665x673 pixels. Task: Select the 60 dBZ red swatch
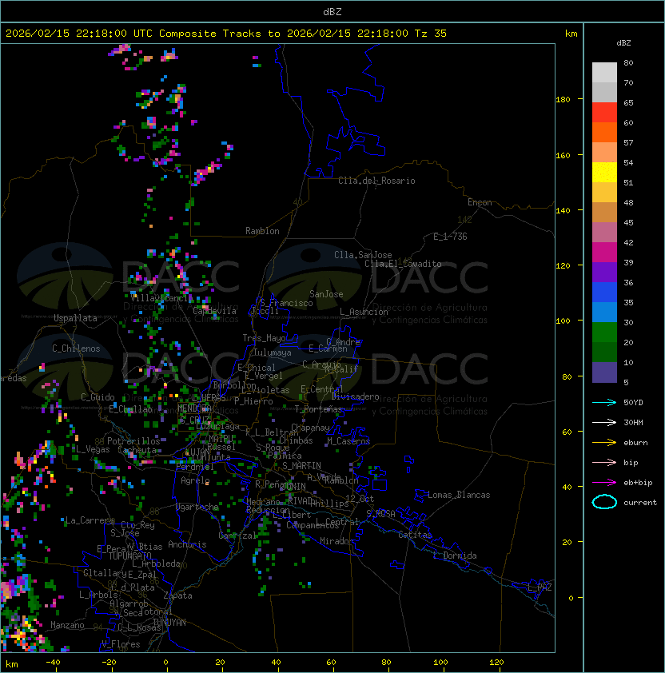coord(604,113)
